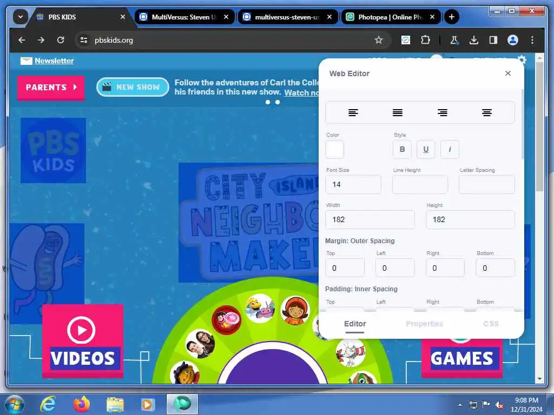This screenshot has width=554, height=415.
Task: Click the Watch now link
Action: tap(301, 93)
